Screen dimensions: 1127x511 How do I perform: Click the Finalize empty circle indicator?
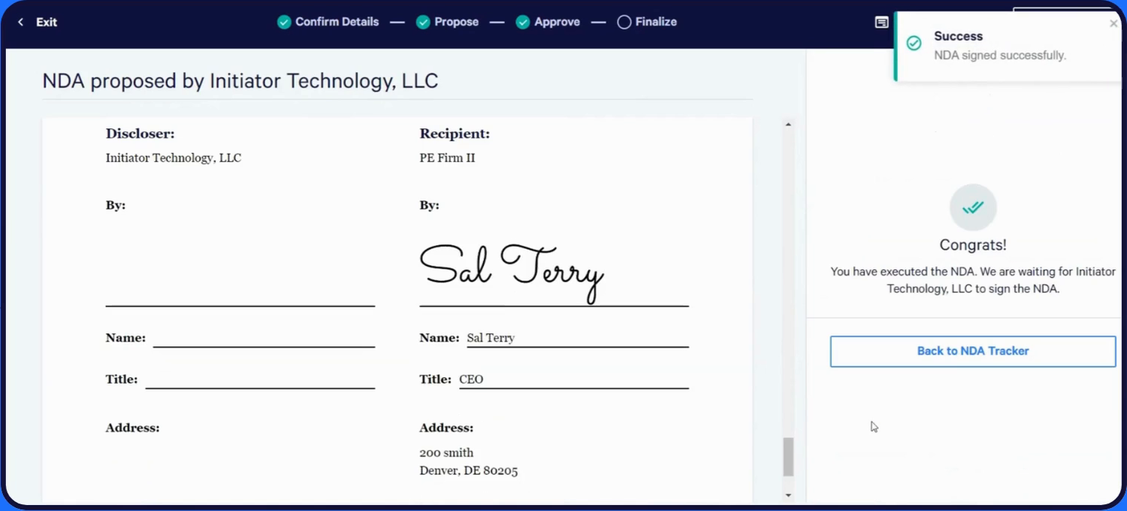(624, 23)
